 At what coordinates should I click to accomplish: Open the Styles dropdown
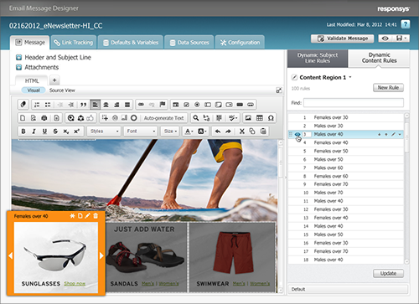[104, 131]
